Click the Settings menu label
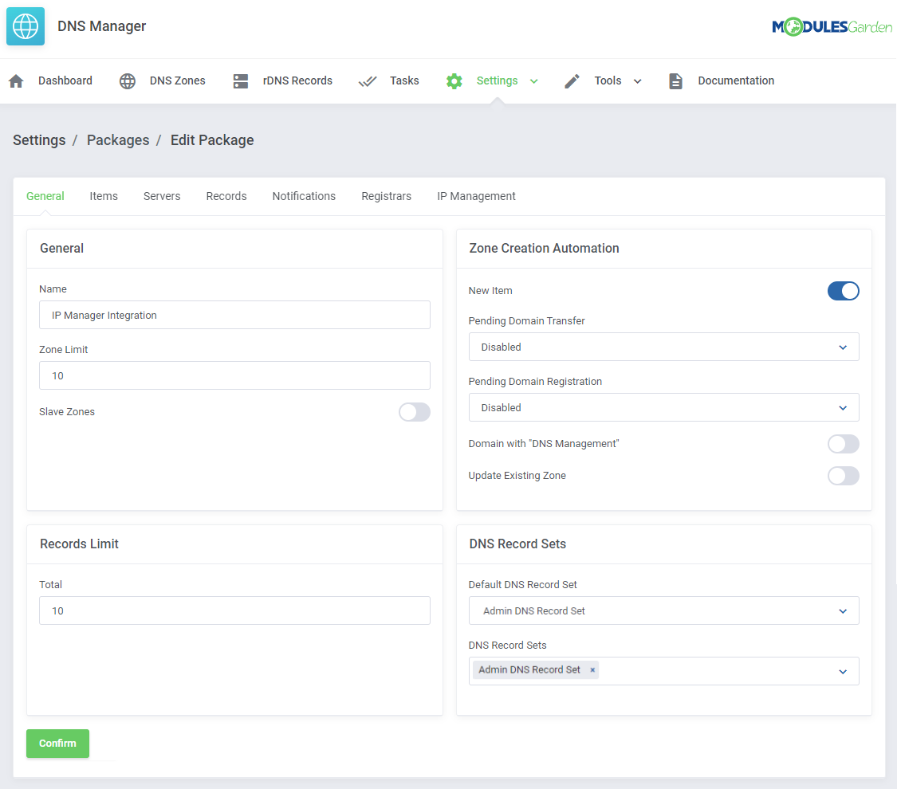897x789 pixels. click(497, 81)
